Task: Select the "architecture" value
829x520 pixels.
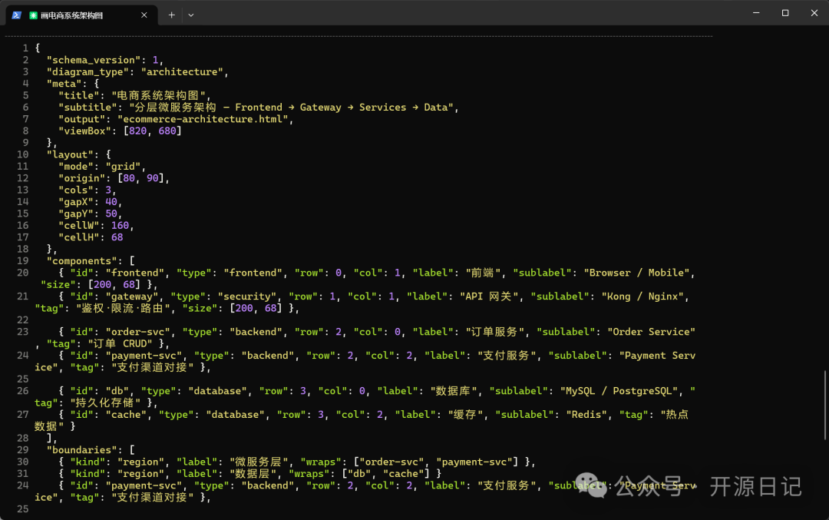Action: 182,72
